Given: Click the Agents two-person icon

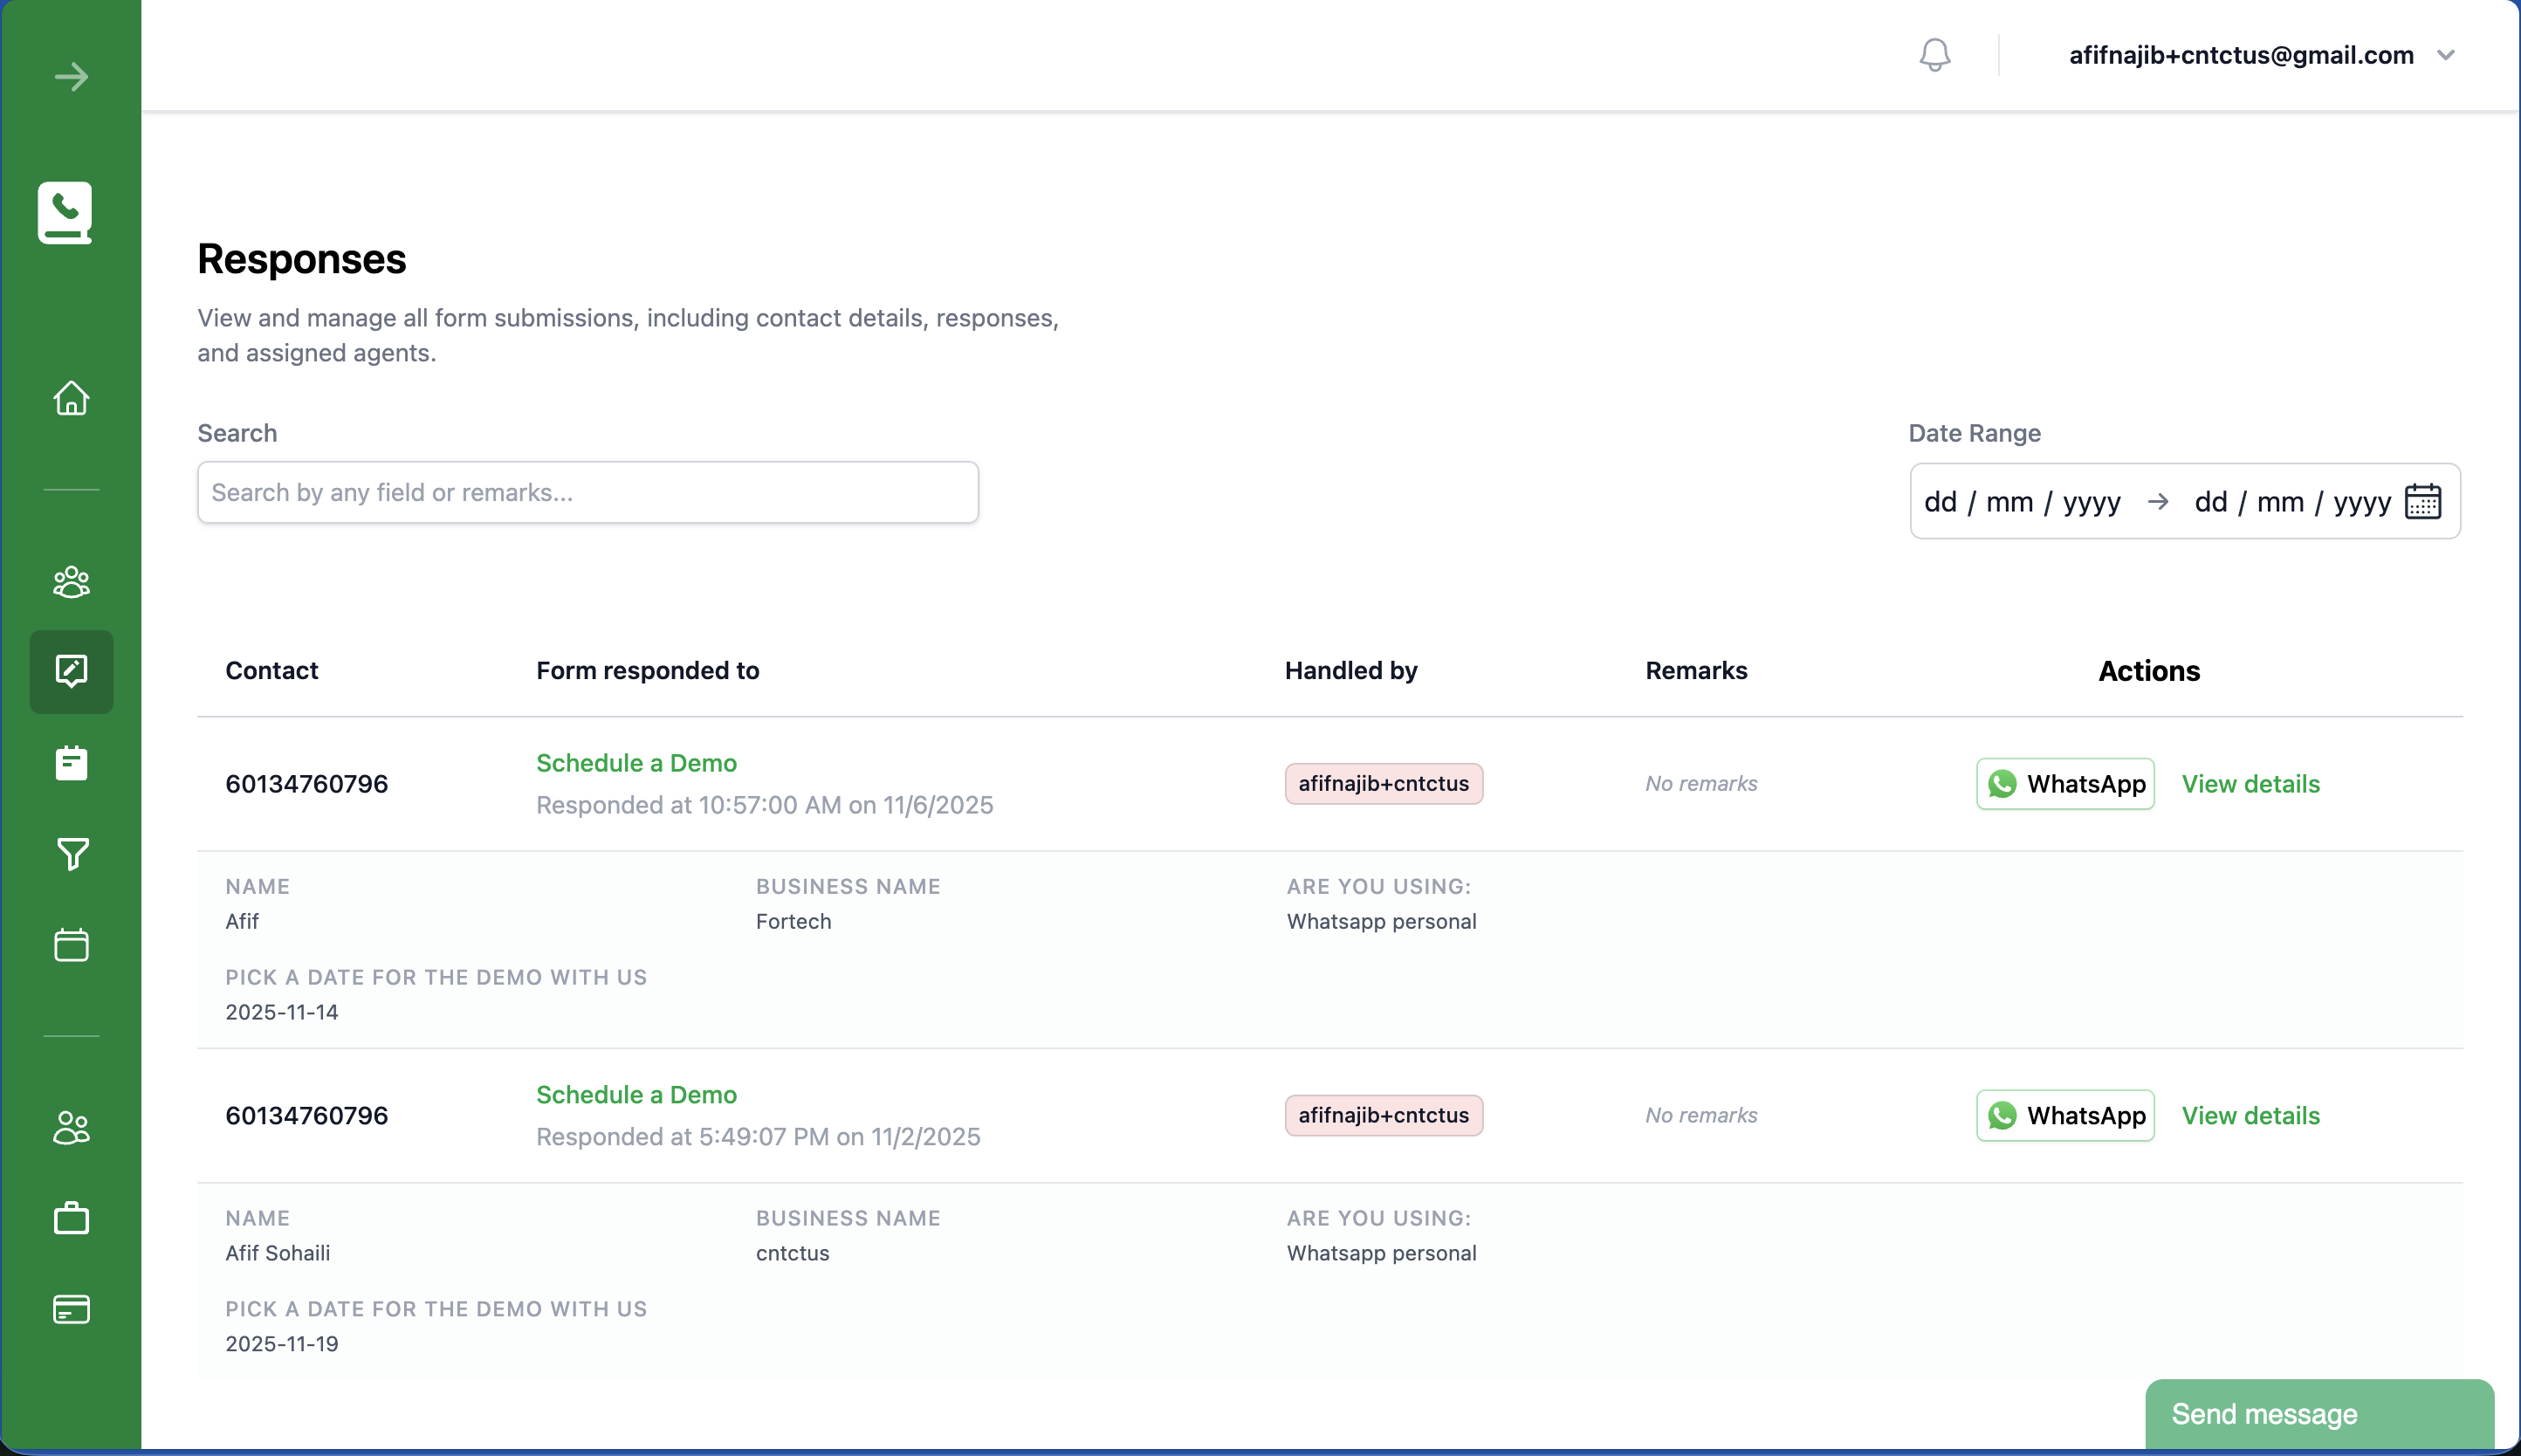Looking at the screenshot, I should pyautogui.click(x=71, y=1128).
